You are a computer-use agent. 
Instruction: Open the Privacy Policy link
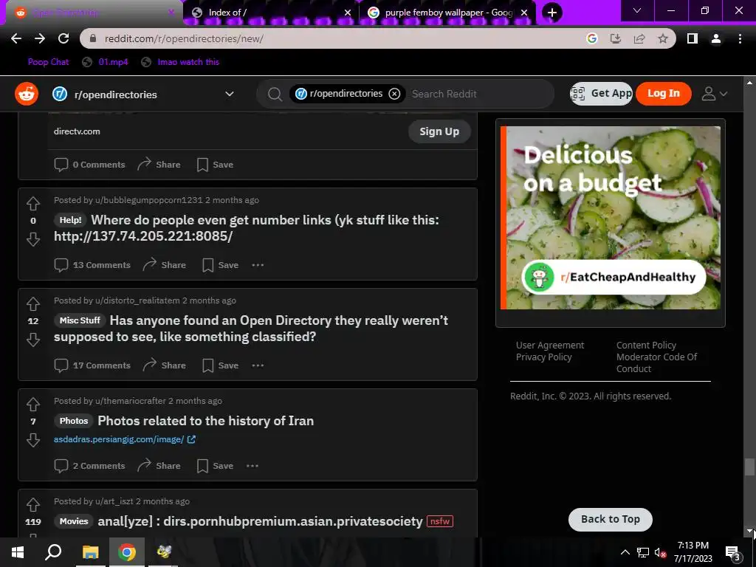pos(544,357)
